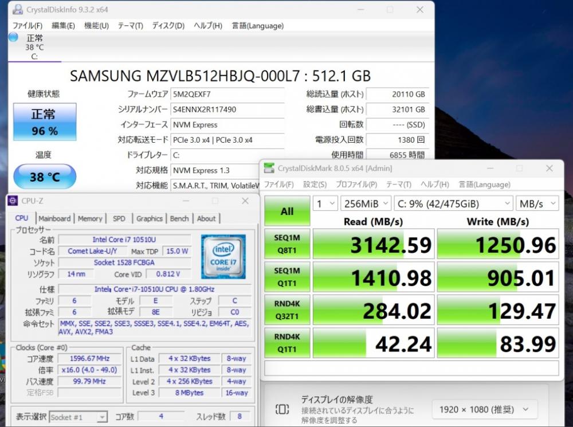
Task: Open 機能(U) menu in CrystalDiskInfo
Action: coord(96,26)
